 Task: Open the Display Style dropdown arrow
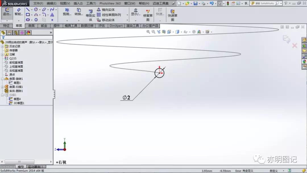181,32
